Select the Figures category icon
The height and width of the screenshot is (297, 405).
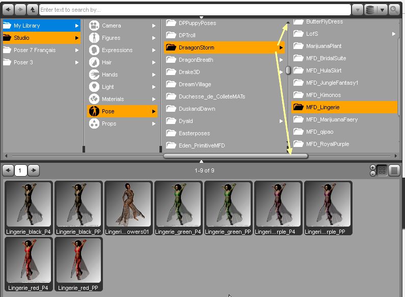pyautogui.click(x=94, y=38)
